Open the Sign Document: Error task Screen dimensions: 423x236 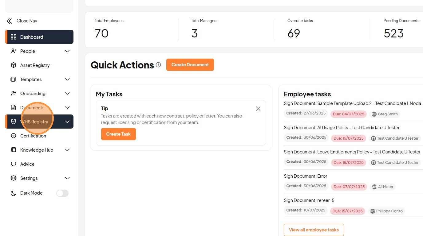[305, 176]
